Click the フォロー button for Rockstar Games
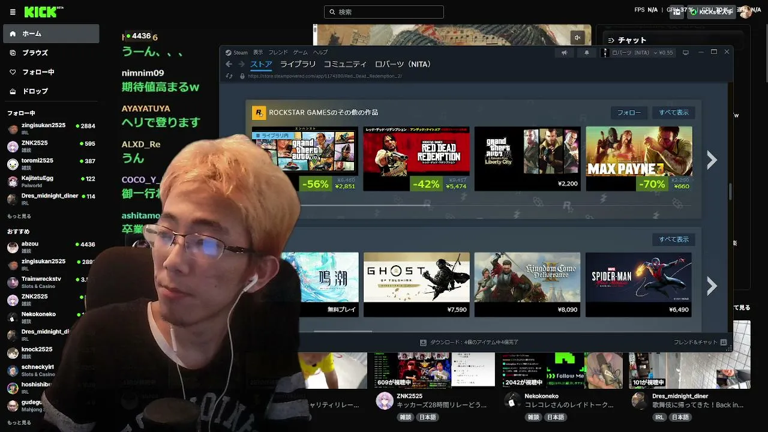Viewport: 768px width, 432px height. click(x=629, y=113)
